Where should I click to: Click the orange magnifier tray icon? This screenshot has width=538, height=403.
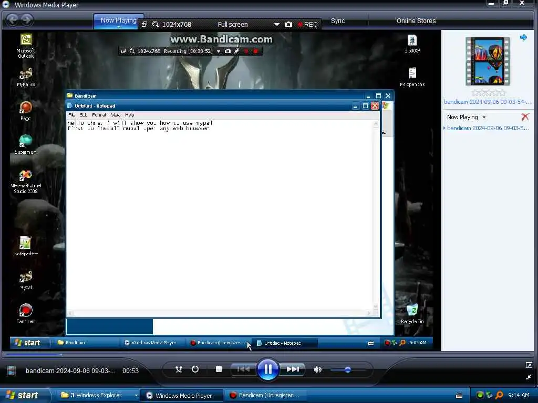point(500,395)
